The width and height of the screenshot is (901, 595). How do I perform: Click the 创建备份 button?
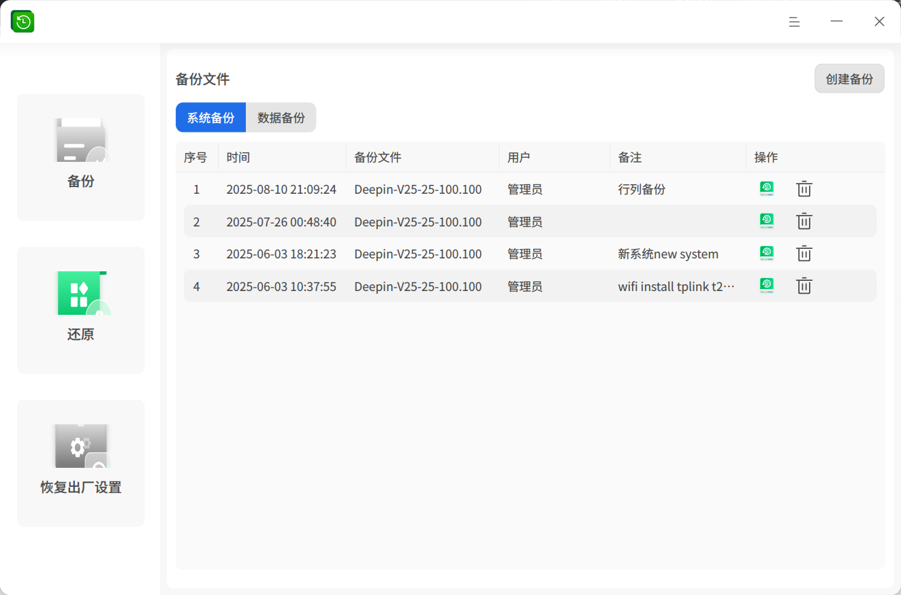click(x=849, y=79)
